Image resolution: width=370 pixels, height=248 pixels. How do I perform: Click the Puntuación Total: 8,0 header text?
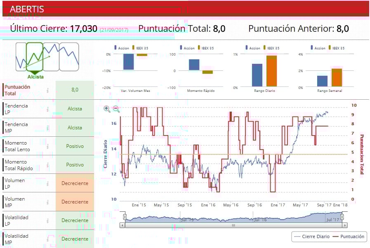point(182,29)
